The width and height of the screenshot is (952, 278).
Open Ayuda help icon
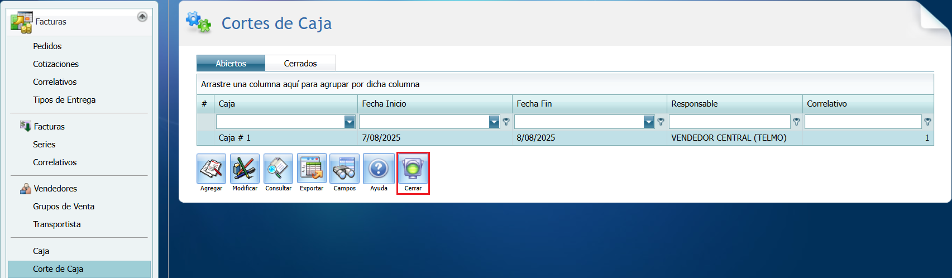(x=379, y=169)
